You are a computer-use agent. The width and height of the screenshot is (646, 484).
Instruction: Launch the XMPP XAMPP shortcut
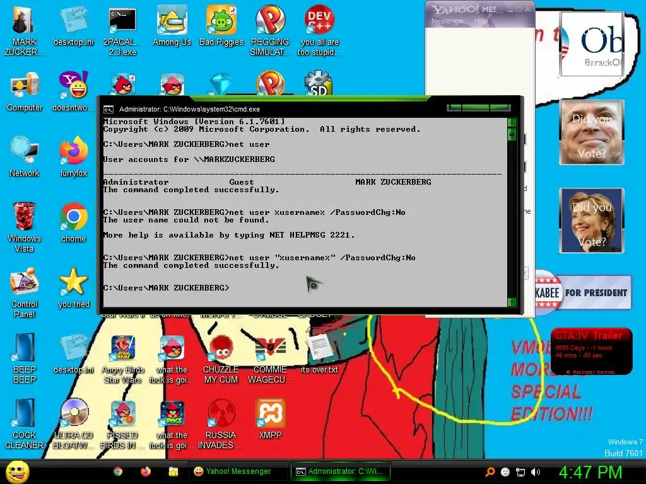point(270,419)
